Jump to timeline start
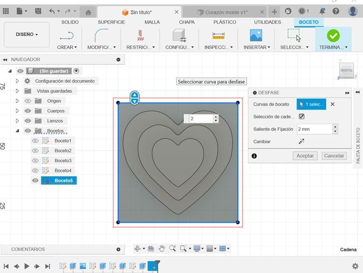The width and height of the screenshot is (363, 273). [6, 266]
